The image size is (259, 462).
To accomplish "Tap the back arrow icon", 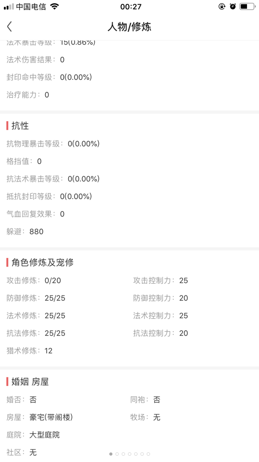I will coord(10,26).
